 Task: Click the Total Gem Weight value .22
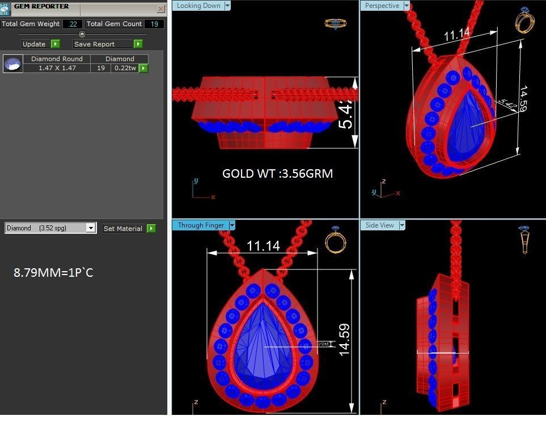coord(73,24)
